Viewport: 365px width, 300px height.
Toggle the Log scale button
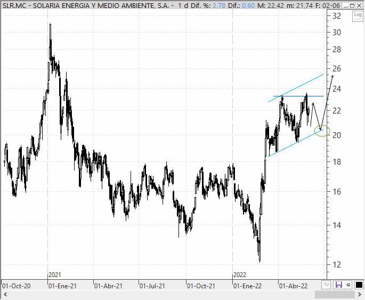pos(358,16)
